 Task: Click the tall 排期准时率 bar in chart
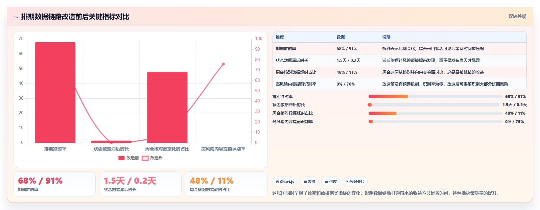pos(55,92)
